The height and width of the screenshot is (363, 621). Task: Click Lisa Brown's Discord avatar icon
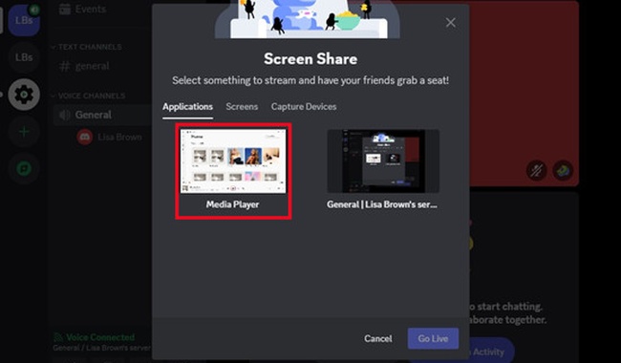coord(84,137)
